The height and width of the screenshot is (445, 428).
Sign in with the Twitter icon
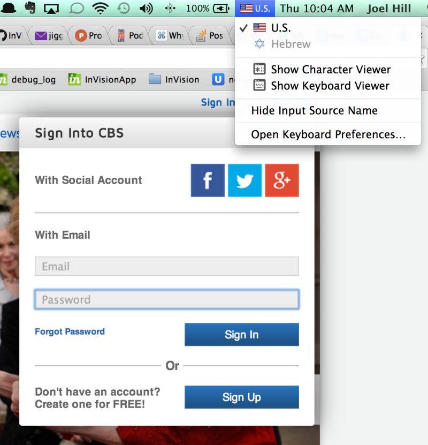244,180
